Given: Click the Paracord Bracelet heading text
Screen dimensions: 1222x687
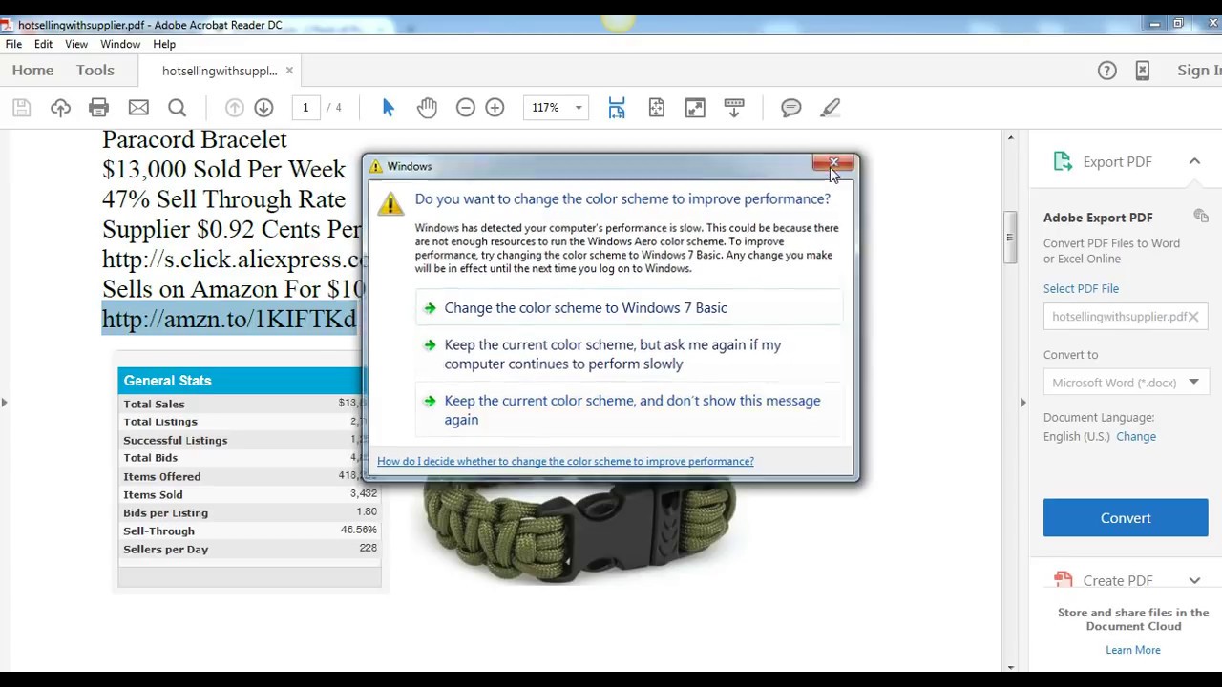Looking at the screenshot, I should pyautogui.click(x=195, y=139).
